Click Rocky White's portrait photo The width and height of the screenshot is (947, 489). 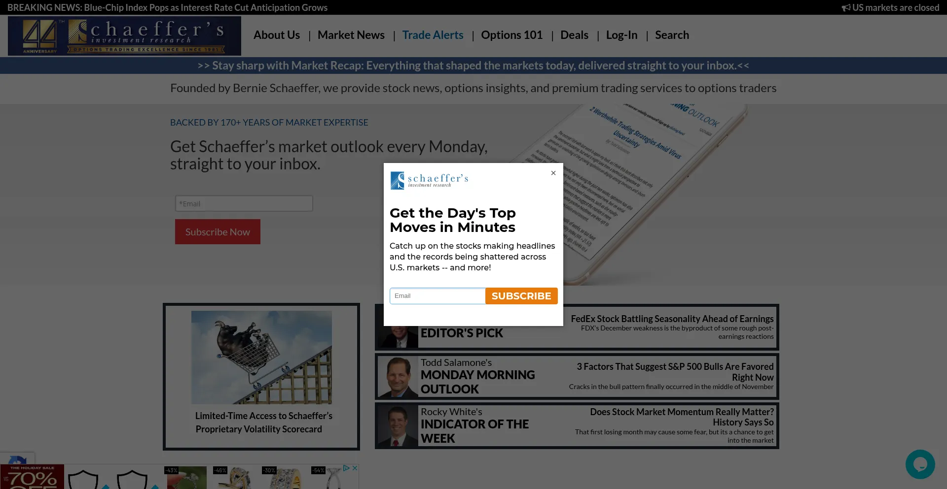click(x=398, y=426)
